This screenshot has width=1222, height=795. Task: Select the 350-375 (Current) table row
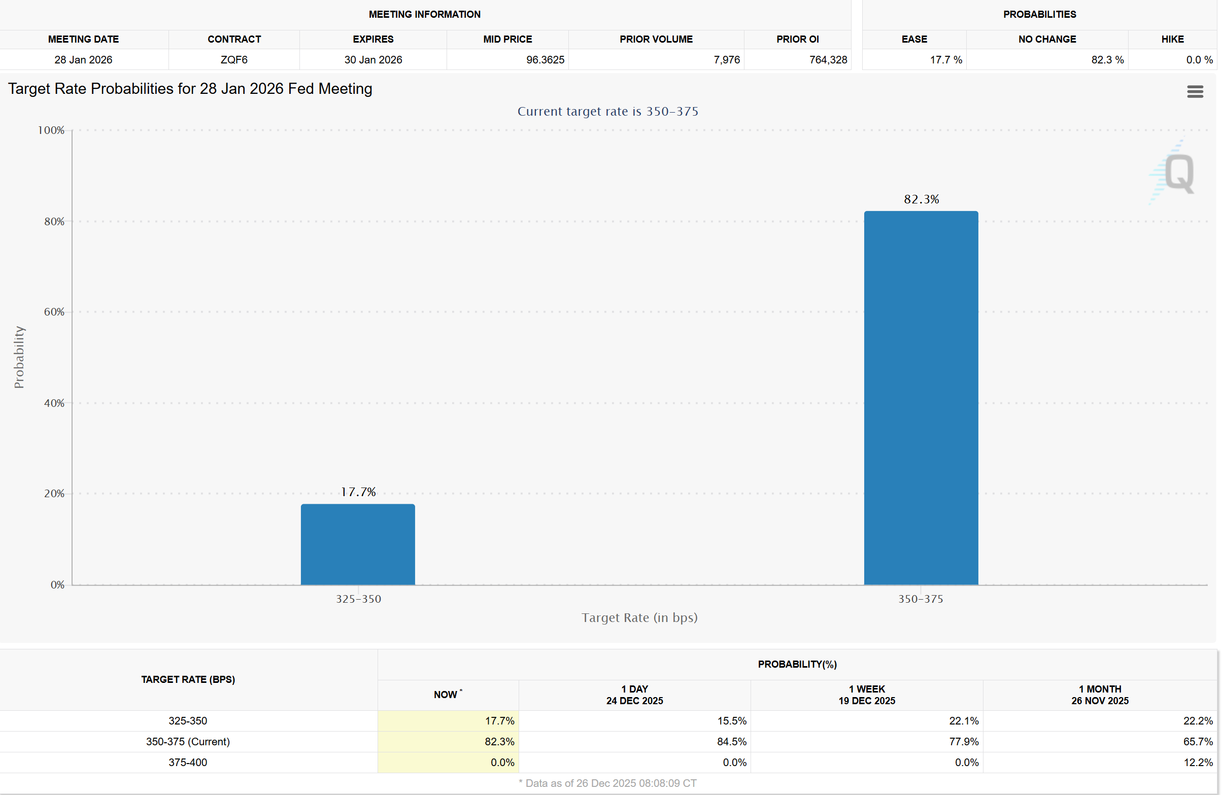tap(188, 741)
